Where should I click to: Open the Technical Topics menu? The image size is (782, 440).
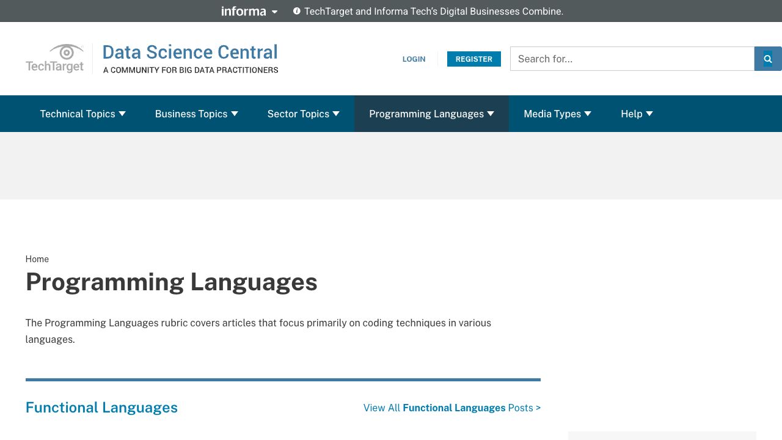pos(82,114)
